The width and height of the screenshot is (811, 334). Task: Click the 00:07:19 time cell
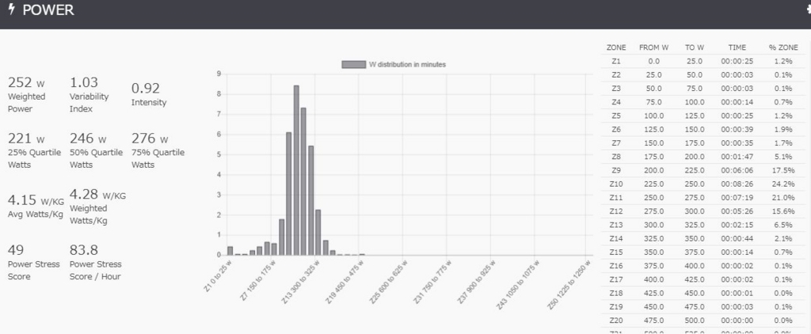[737, 198]
